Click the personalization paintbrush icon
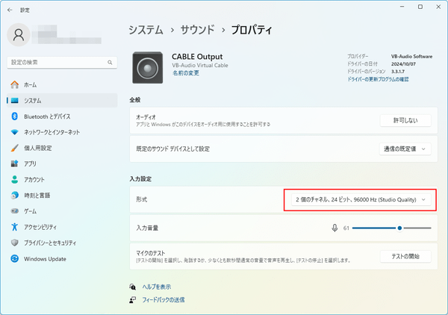Viewport: 448px width, 315px height. (15, 148)
